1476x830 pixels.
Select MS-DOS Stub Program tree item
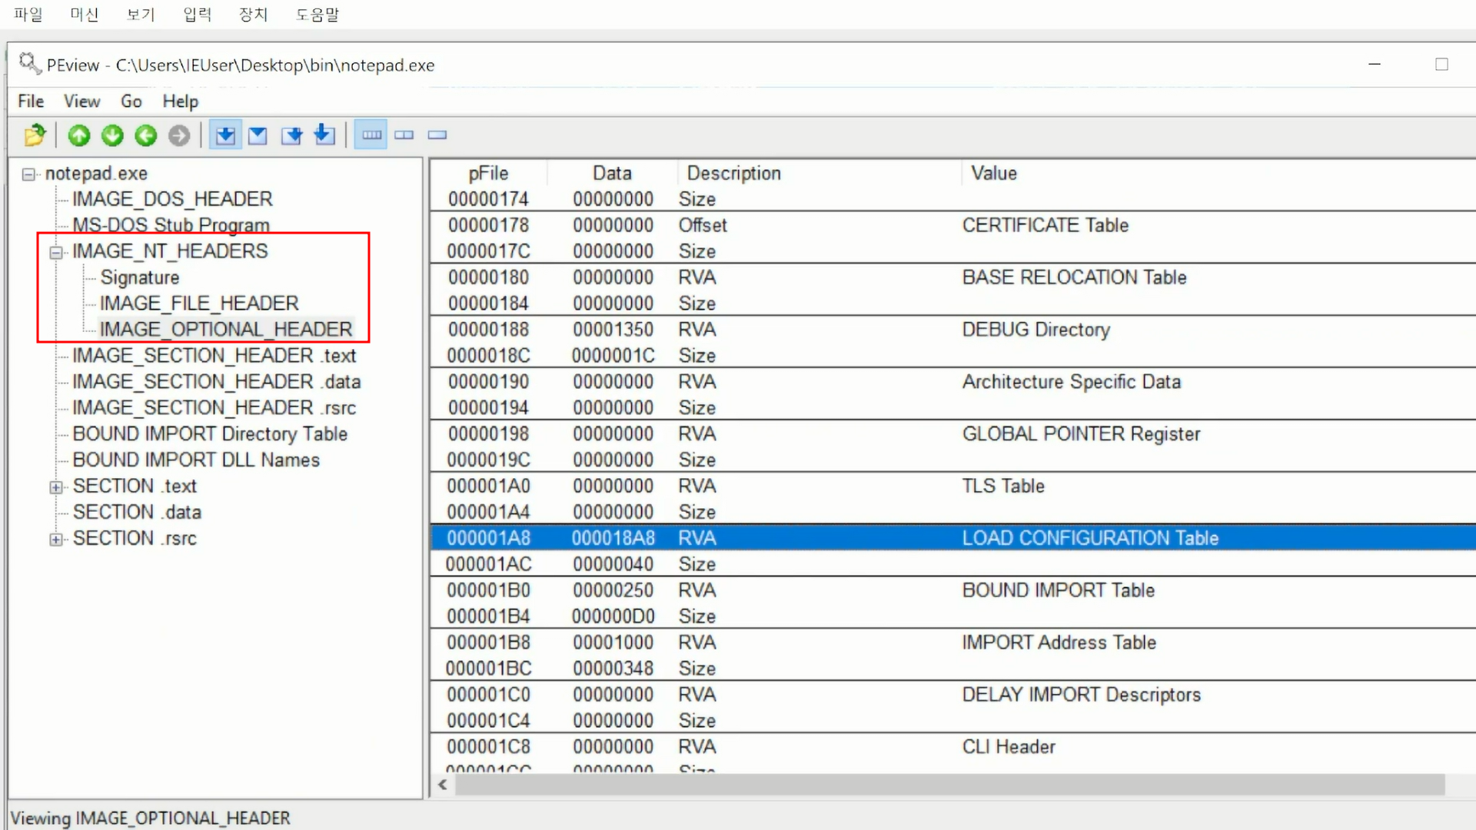171,225
